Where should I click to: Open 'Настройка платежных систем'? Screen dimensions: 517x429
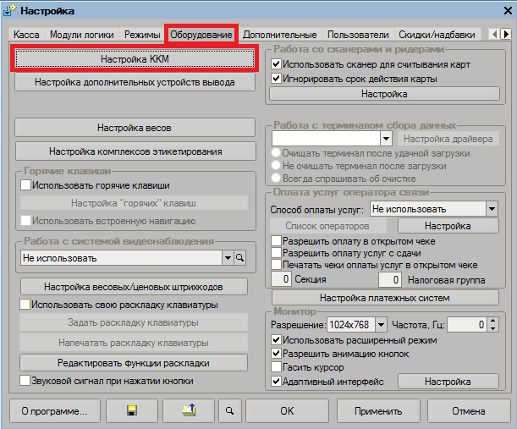[385, 298]
